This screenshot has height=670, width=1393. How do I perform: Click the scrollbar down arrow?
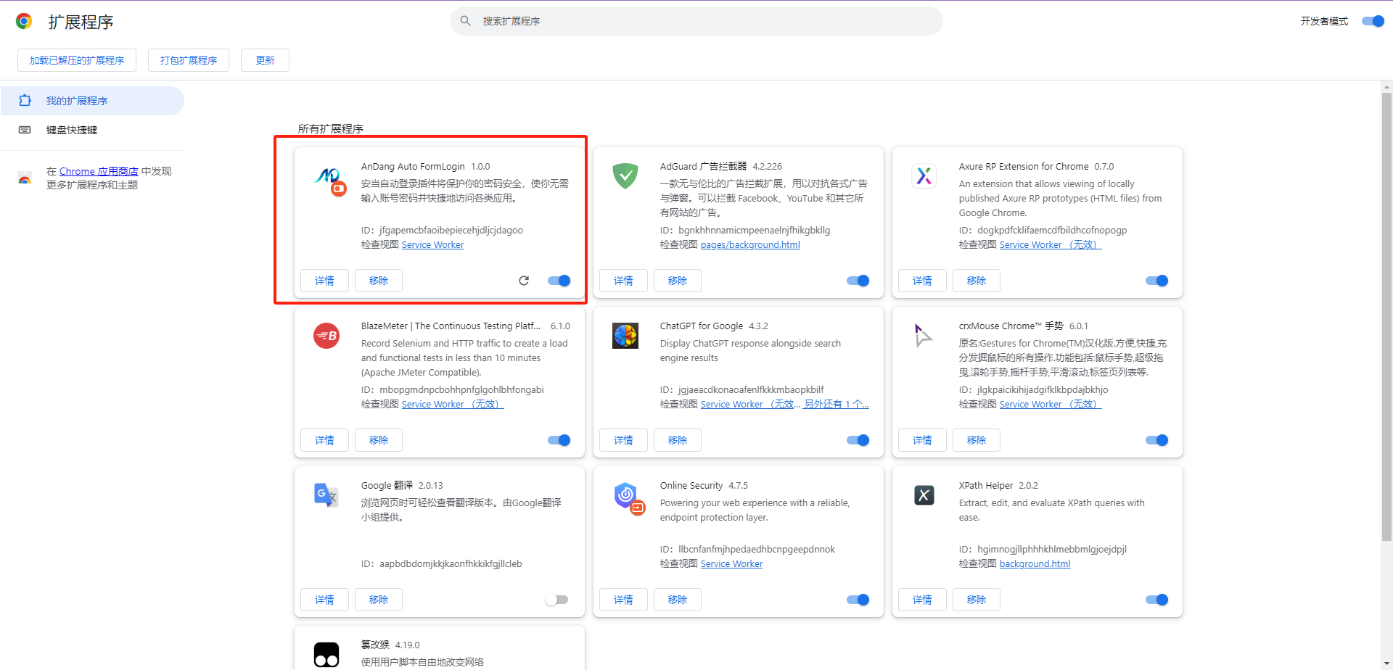(1386, 664)
